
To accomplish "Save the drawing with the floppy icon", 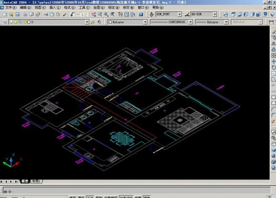I will point(17,14).
